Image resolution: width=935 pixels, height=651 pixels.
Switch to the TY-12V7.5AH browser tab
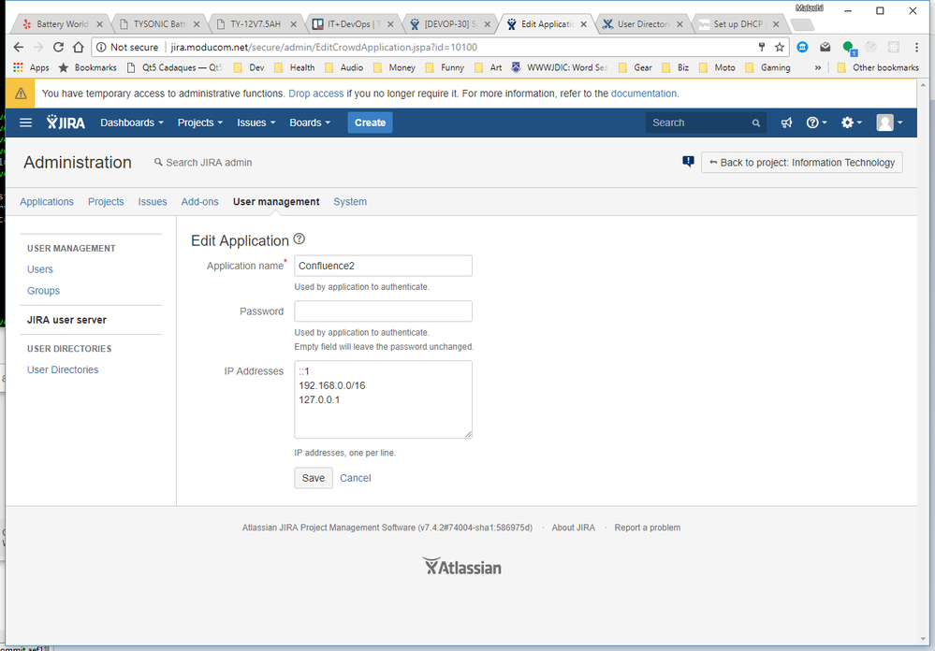[256, 24]
